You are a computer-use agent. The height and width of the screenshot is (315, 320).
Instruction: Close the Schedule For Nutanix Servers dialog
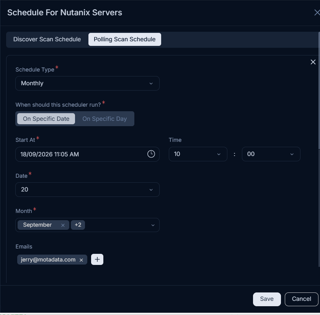coord(317,13)
